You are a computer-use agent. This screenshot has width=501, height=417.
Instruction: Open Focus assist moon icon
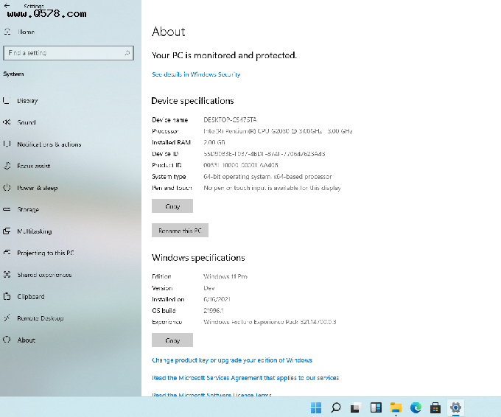coord(7,166)
